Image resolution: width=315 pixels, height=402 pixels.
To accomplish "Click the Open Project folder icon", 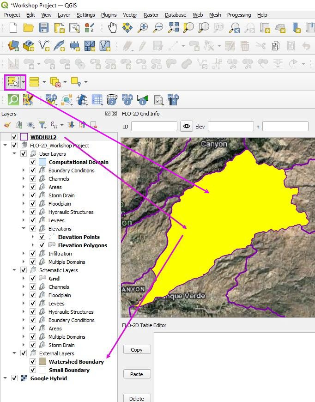I will [x=29, y=28].
